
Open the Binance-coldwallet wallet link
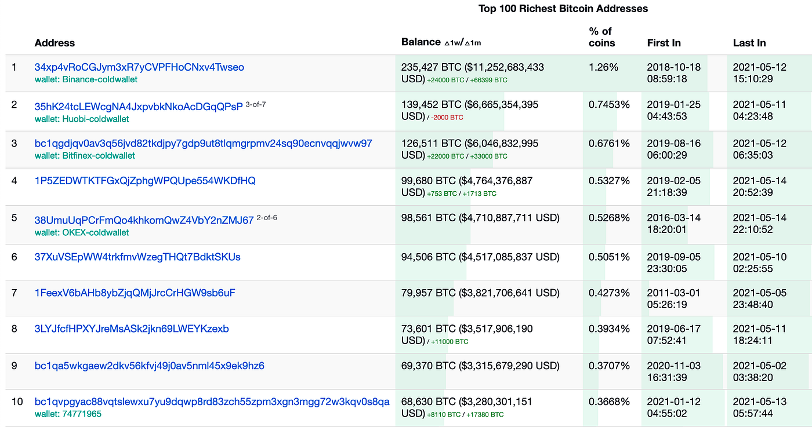tap(86, 79)
